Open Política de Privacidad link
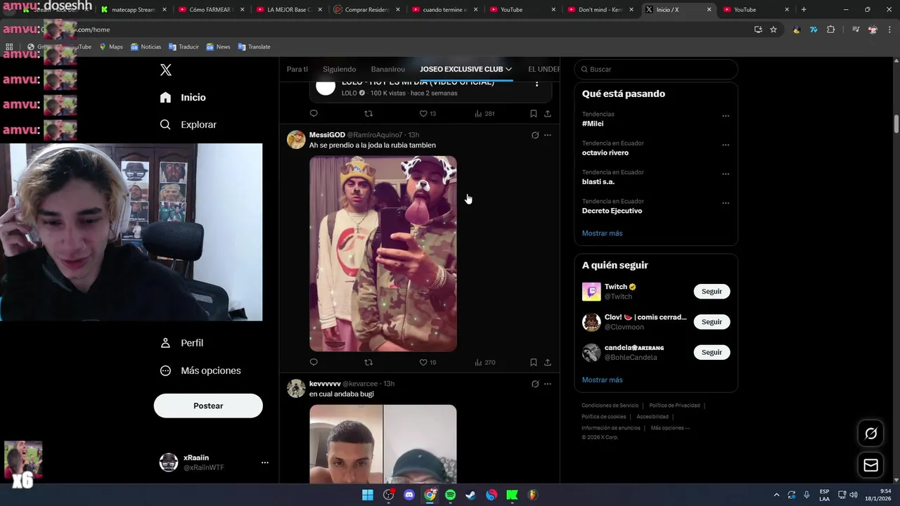 pos(674,406)
